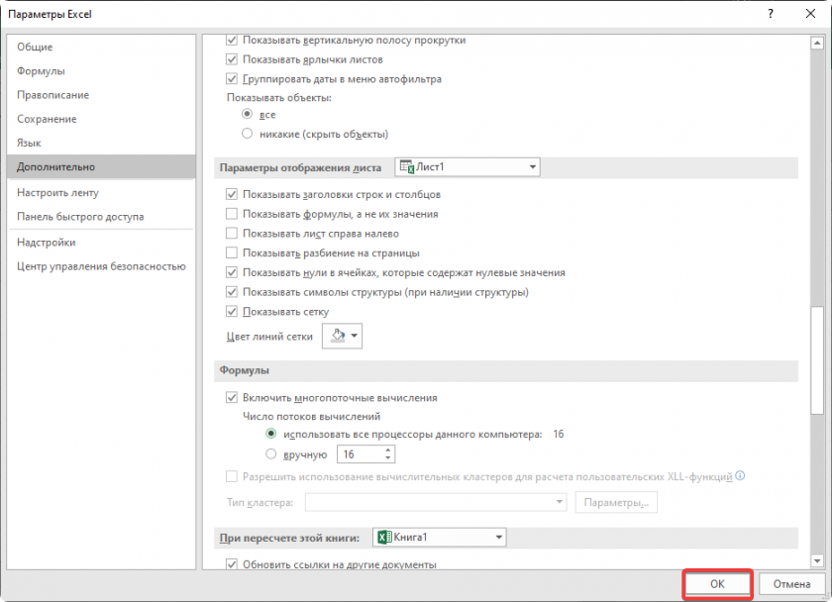Image resolution: width=832 pixels, height=602 pixels.
Task: Open gridline color paint bucket picker
Action: click(x=343, y=337)
